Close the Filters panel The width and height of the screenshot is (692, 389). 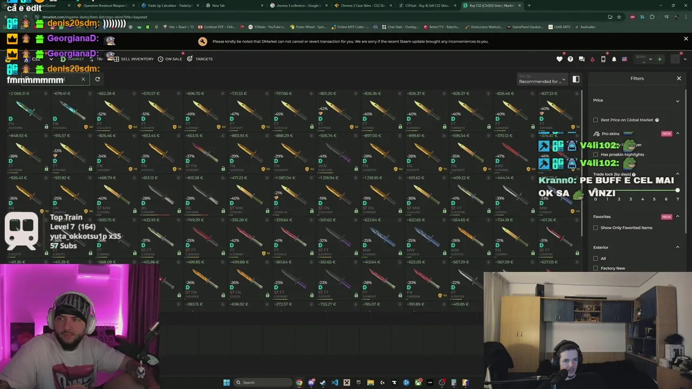(679, 78)
